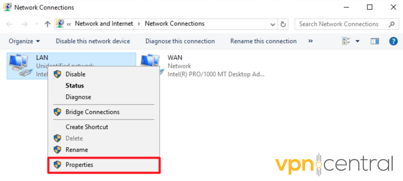Open Network and Internet breadcrumb
This screenshot has height=181, width=403.
click(x=104, y=24)
